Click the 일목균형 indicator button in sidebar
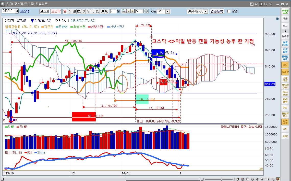Screen dimensions: 291x181 (x=285, y=122)
